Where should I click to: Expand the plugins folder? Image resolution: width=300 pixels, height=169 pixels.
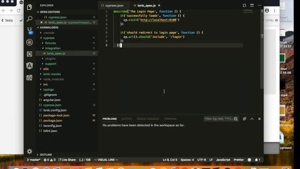50,59
